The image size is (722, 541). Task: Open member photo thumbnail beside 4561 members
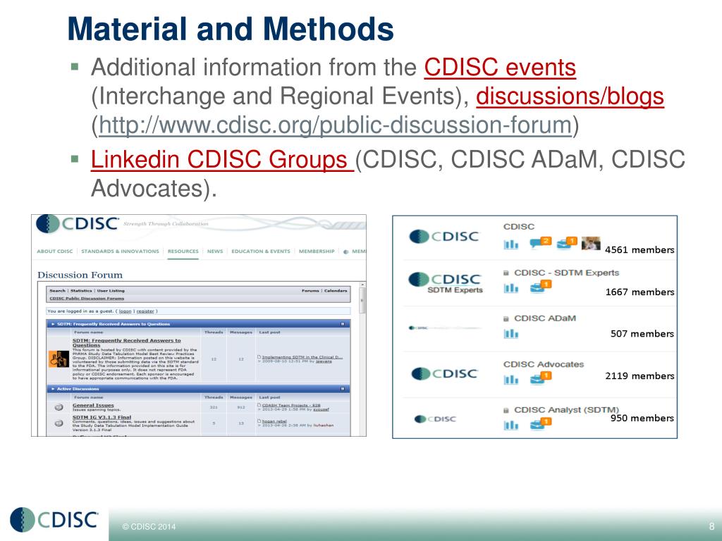(x=591, y=243)
